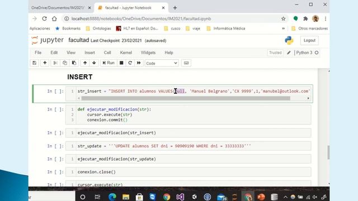Open the Widgets menu
The width and height of the screenshot is (358, 201).
pyautogui.click(x=148, y=52)
